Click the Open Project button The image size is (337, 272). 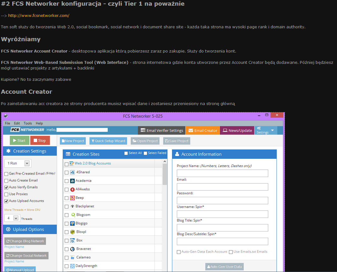[145, 141]
